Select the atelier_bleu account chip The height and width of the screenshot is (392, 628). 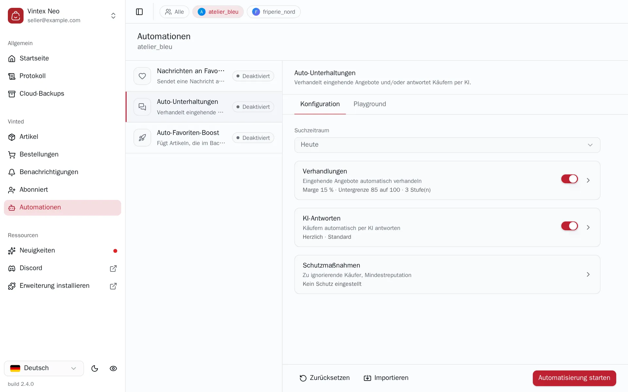coord(218,12)
